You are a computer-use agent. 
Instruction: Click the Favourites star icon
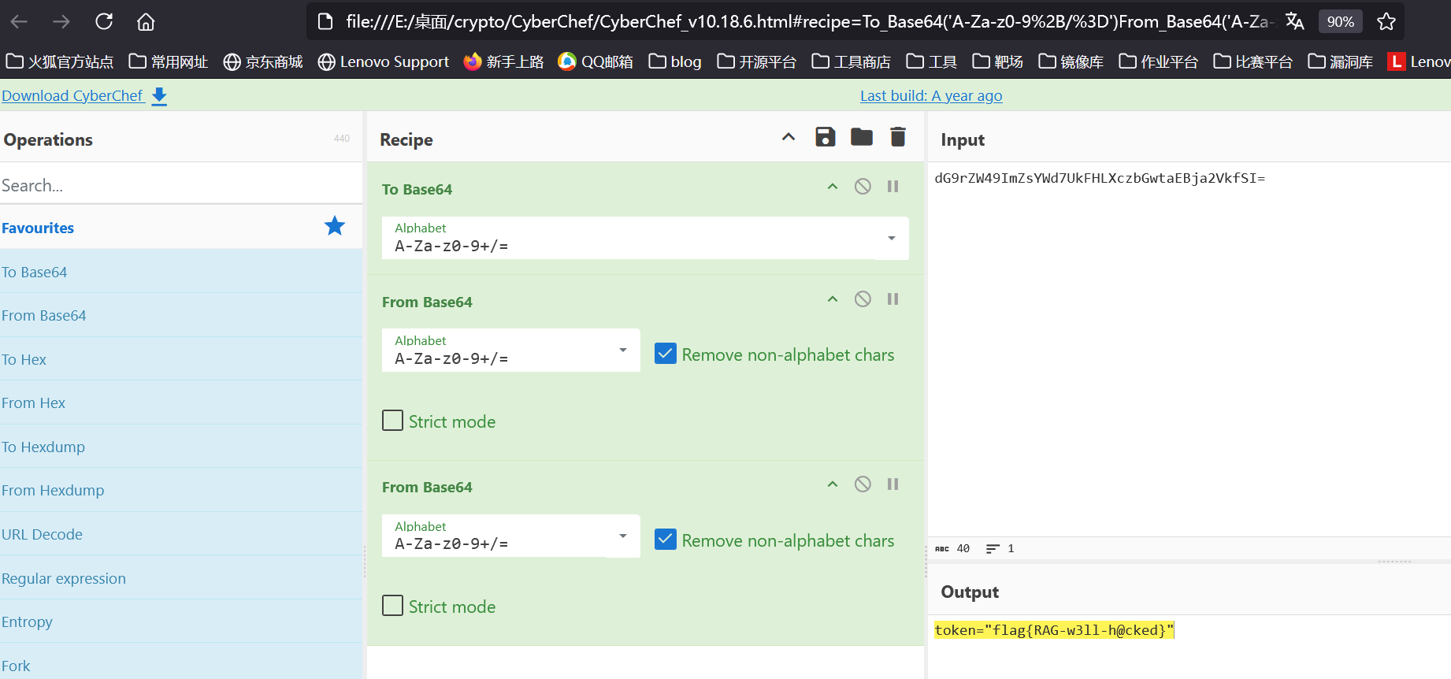pyautogui.click(x=335, y=227)
